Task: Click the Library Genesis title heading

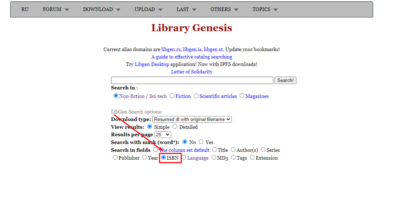Action: pos(192,28)
